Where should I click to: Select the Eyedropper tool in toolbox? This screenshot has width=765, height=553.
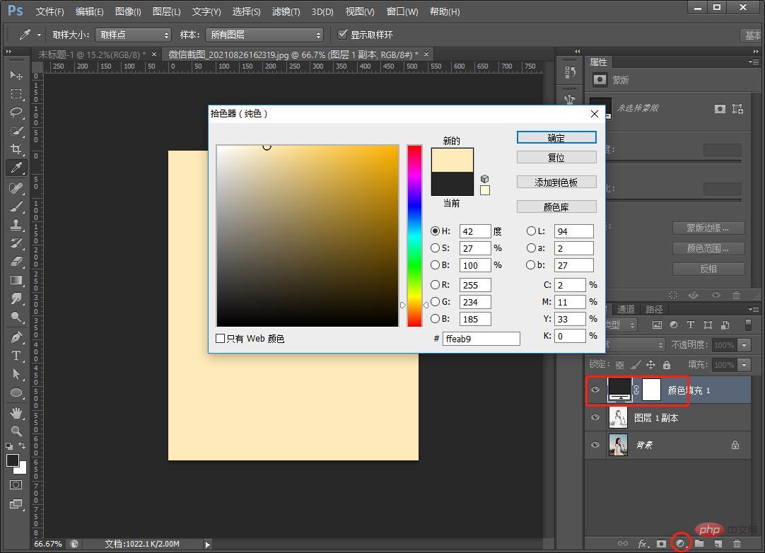point(16,168)
